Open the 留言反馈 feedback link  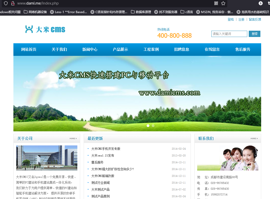[x=255, y=19]
